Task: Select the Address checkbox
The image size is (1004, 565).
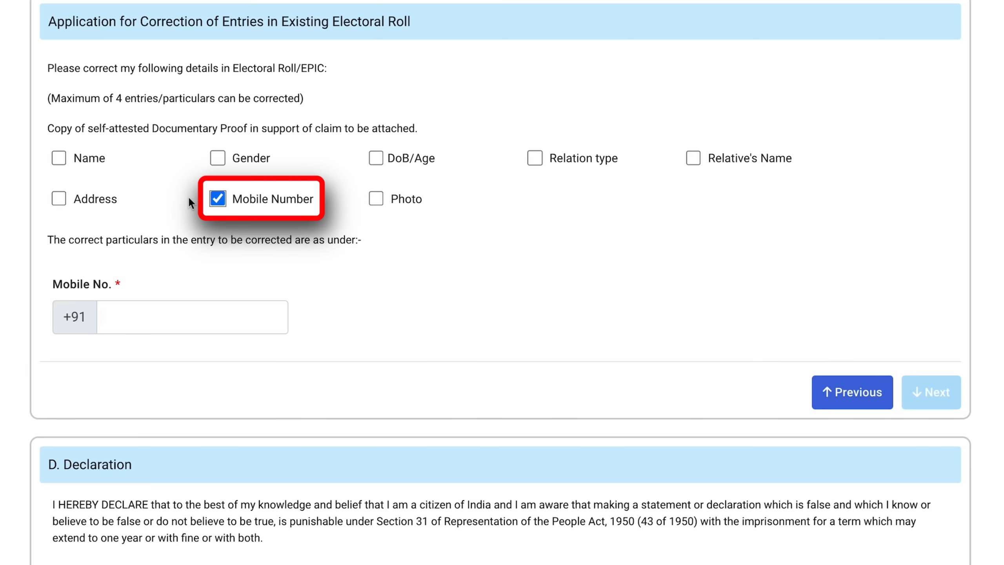Action: tap(59, 199)
